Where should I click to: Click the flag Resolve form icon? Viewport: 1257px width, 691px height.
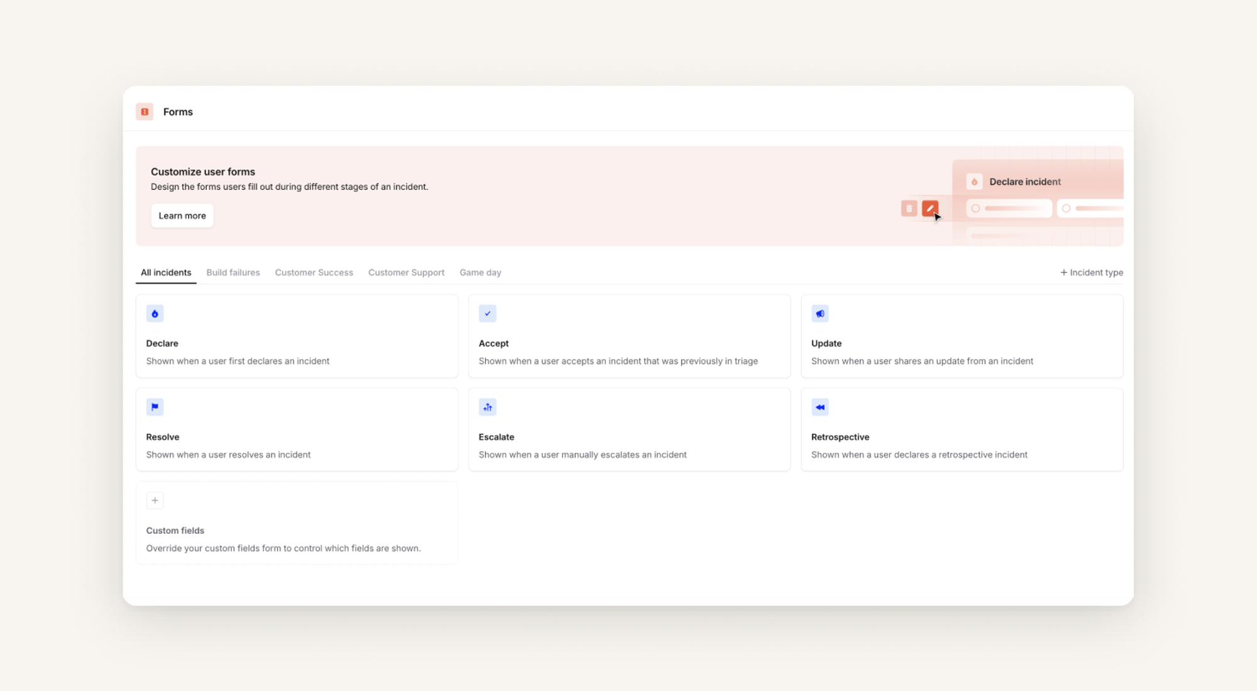pos(155,407)
